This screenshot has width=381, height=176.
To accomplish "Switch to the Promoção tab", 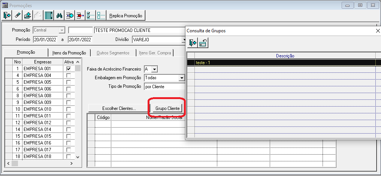I will tap(26, 52).
